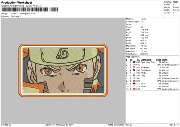Select the Max Jump value 7.2 mm
The height and width of the screenshot is (127, 180).
coord(144,52)
